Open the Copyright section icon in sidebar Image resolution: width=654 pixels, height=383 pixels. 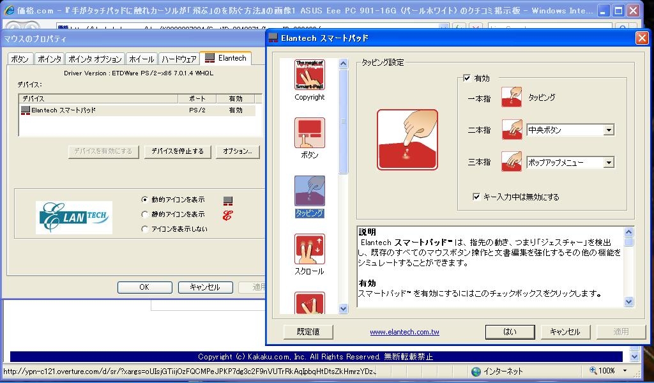(310, 75)
